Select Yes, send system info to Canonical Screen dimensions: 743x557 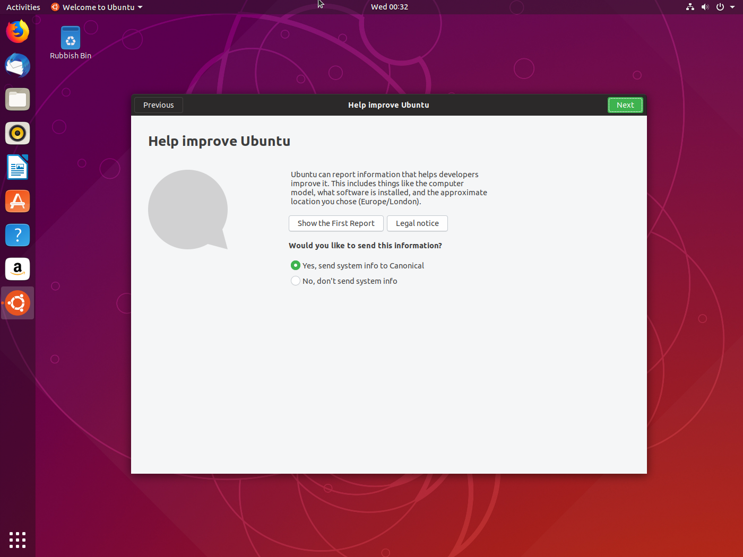click(x=296, y=265)
